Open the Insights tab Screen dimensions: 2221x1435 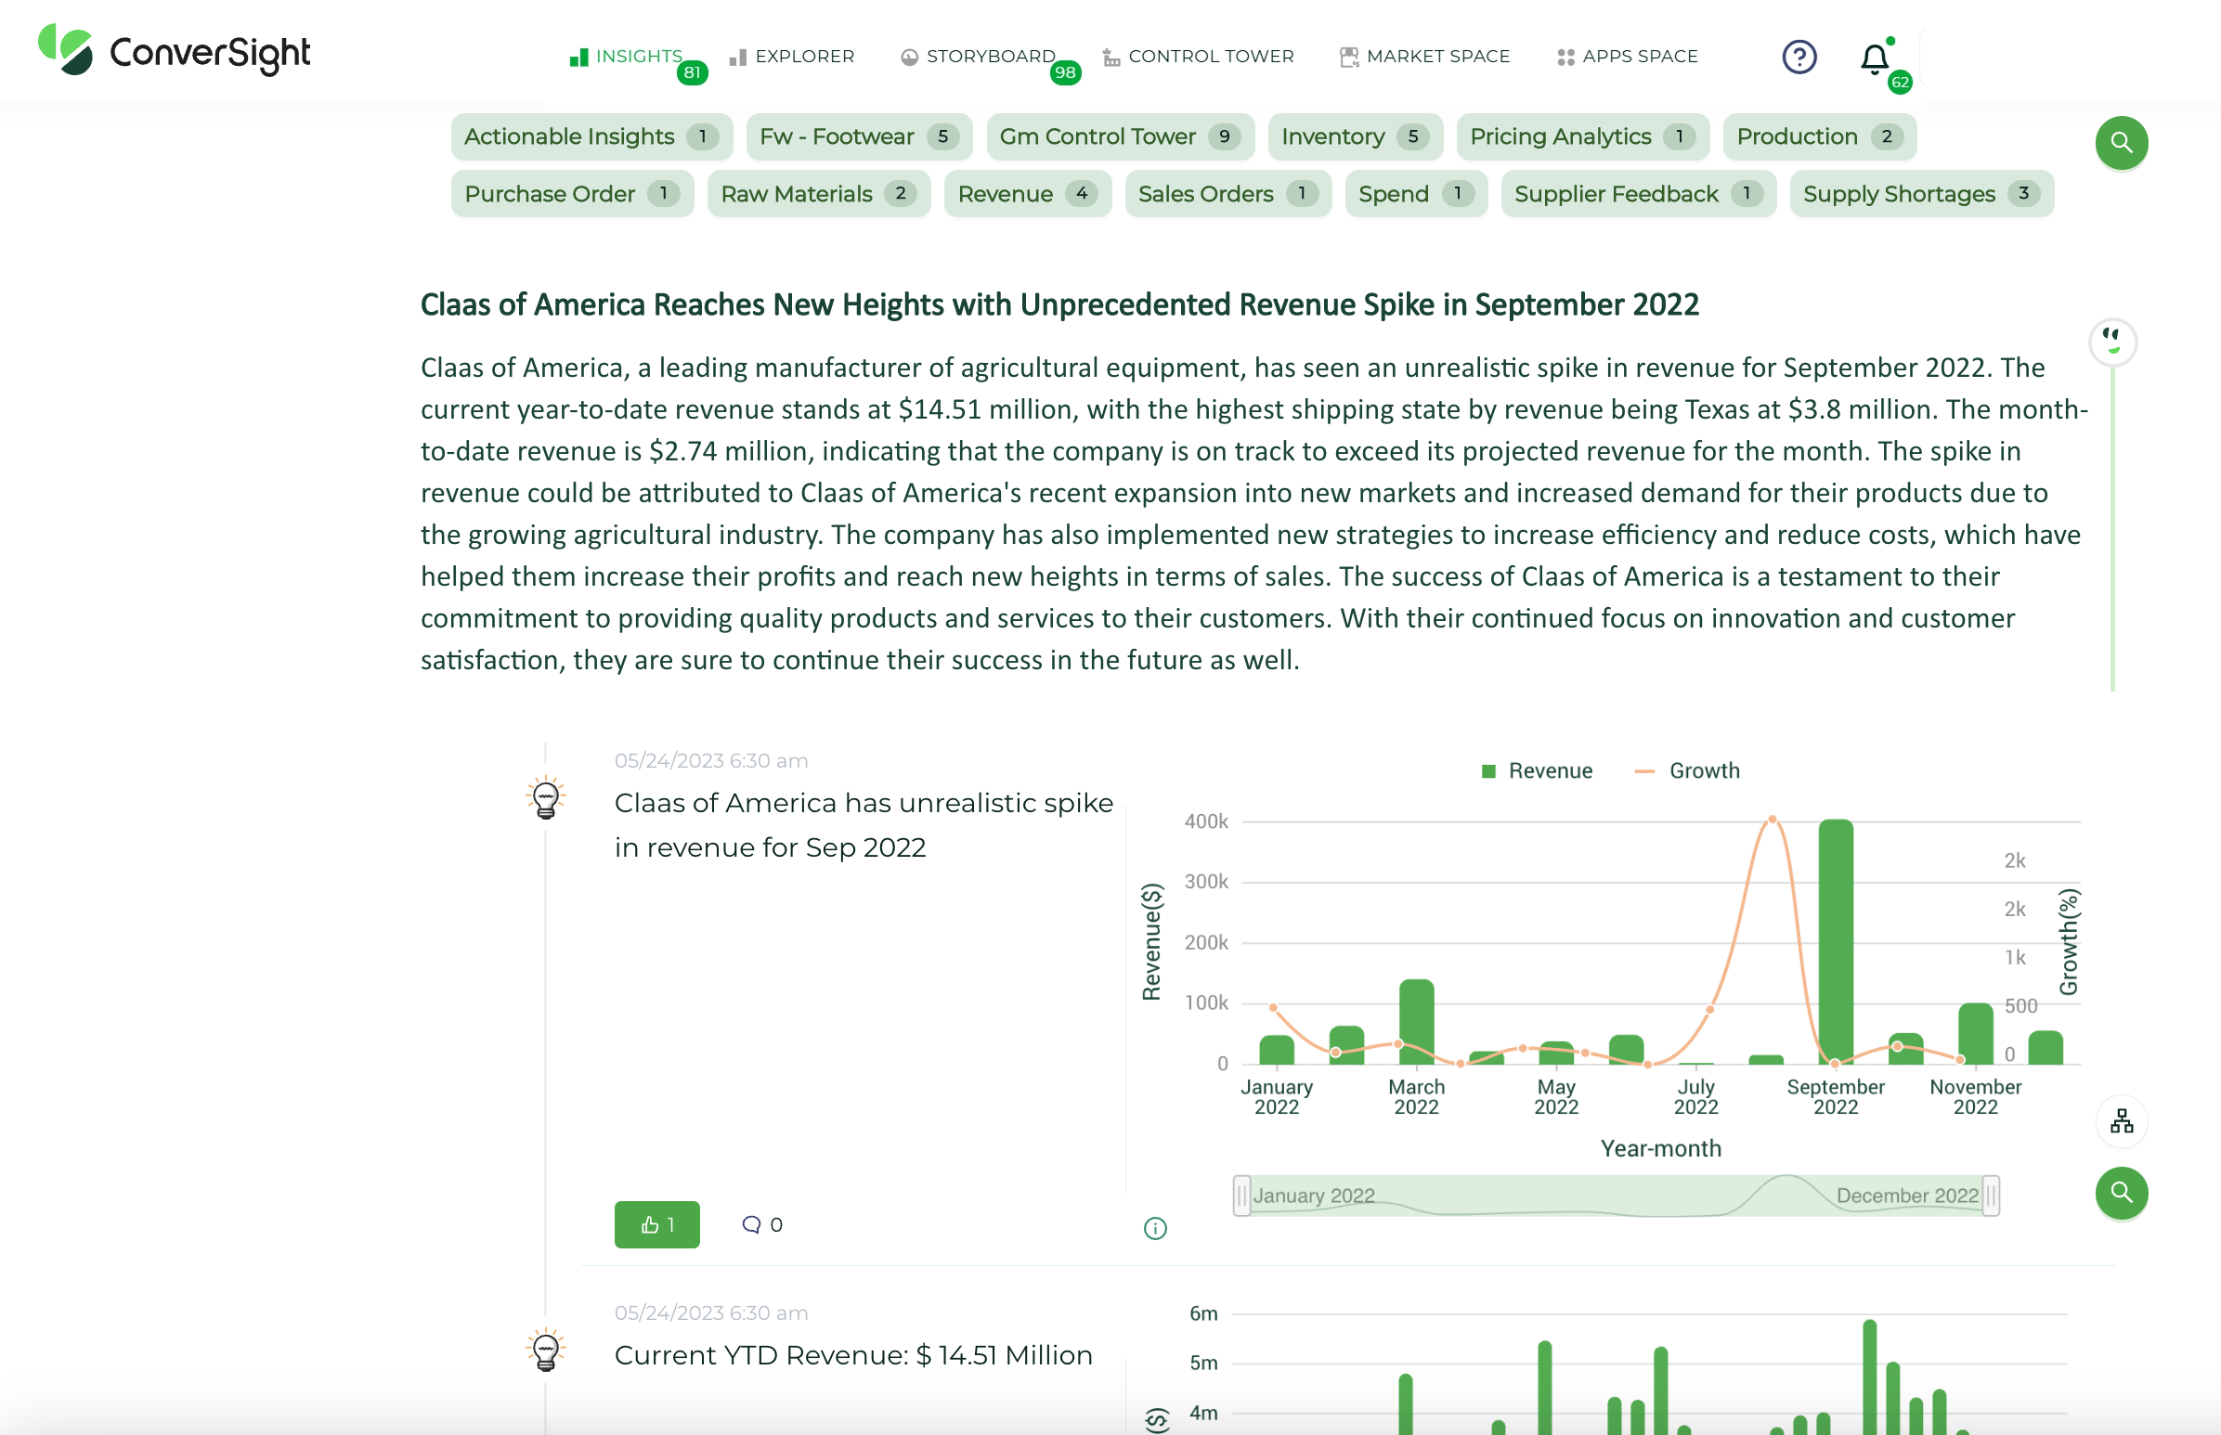click(x=628, y=57)
